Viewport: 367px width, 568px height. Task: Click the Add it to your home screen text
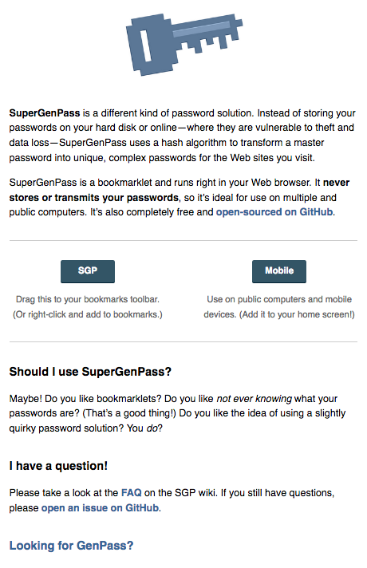click(x=297, y=314)
